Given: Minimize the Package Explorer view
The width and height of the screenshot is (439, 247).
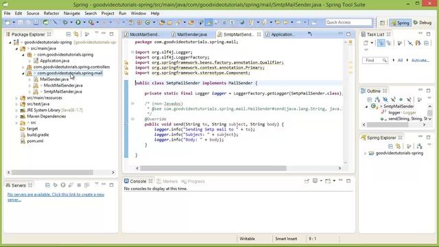Looking at the screenshot, I should click(x=104, y=34).
